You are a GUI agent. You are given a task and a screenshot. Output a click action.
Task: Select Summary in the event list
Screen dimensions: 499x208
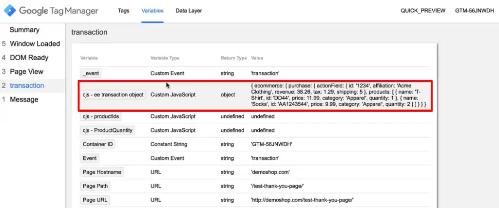[x=24, y=30]
